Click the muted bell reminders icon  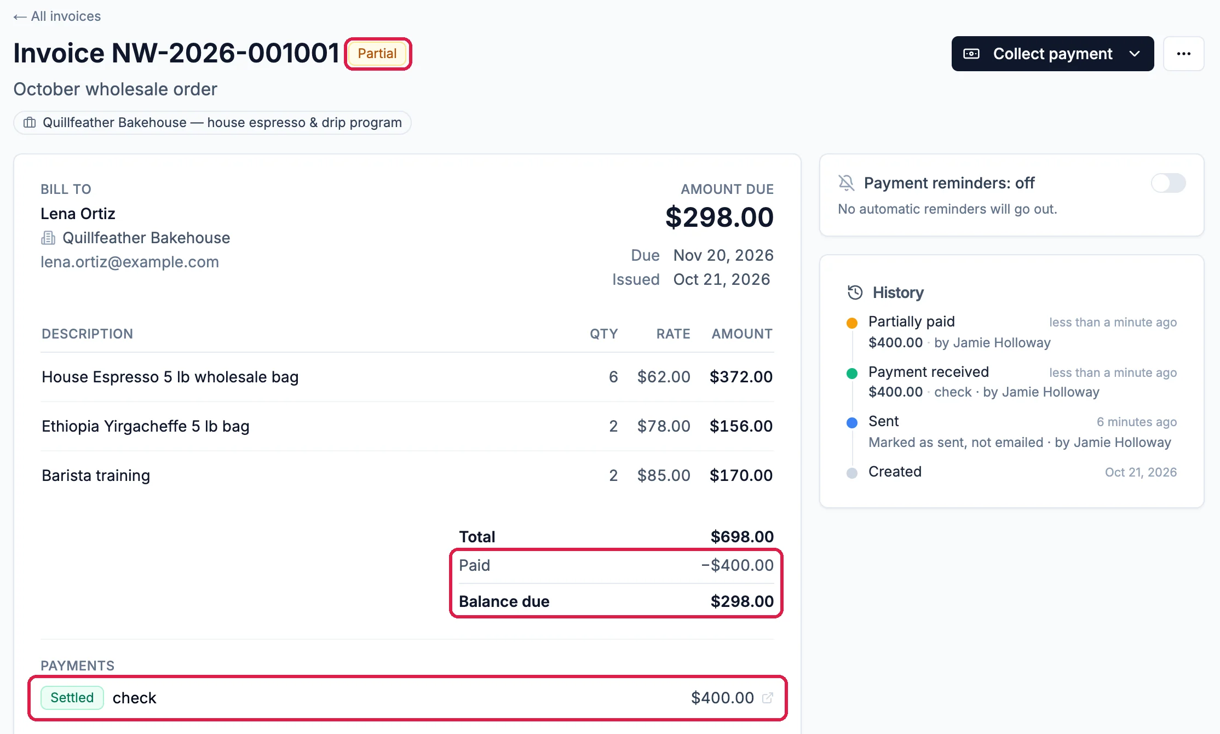[847, 183]
